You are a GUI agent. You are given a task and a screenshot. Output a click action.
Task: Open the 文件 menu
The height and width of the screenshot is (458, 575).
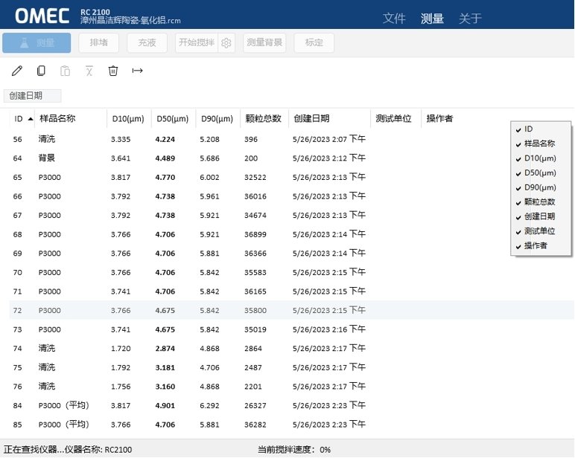[x=394, y=19]
